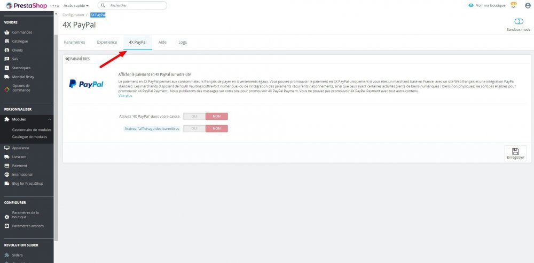The width and height of the screenshot is (534, 263).
Task: Toggle Sandbox mode switch
Action: [x=519, y=21]
